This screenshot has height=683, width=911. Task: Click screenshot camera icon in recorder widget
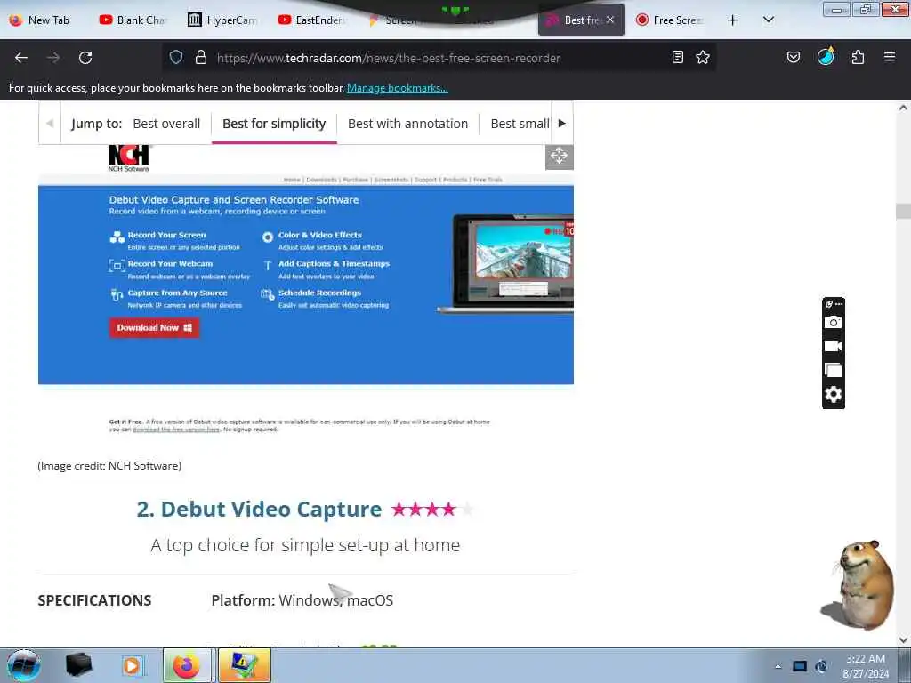point(833,322)
